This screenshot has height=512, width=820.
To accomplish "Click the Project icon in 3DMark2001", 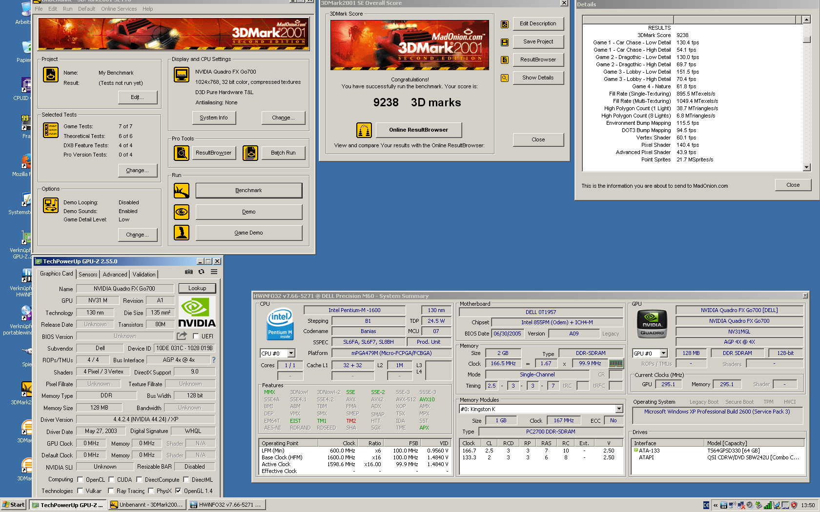I will tap(51, 75).
